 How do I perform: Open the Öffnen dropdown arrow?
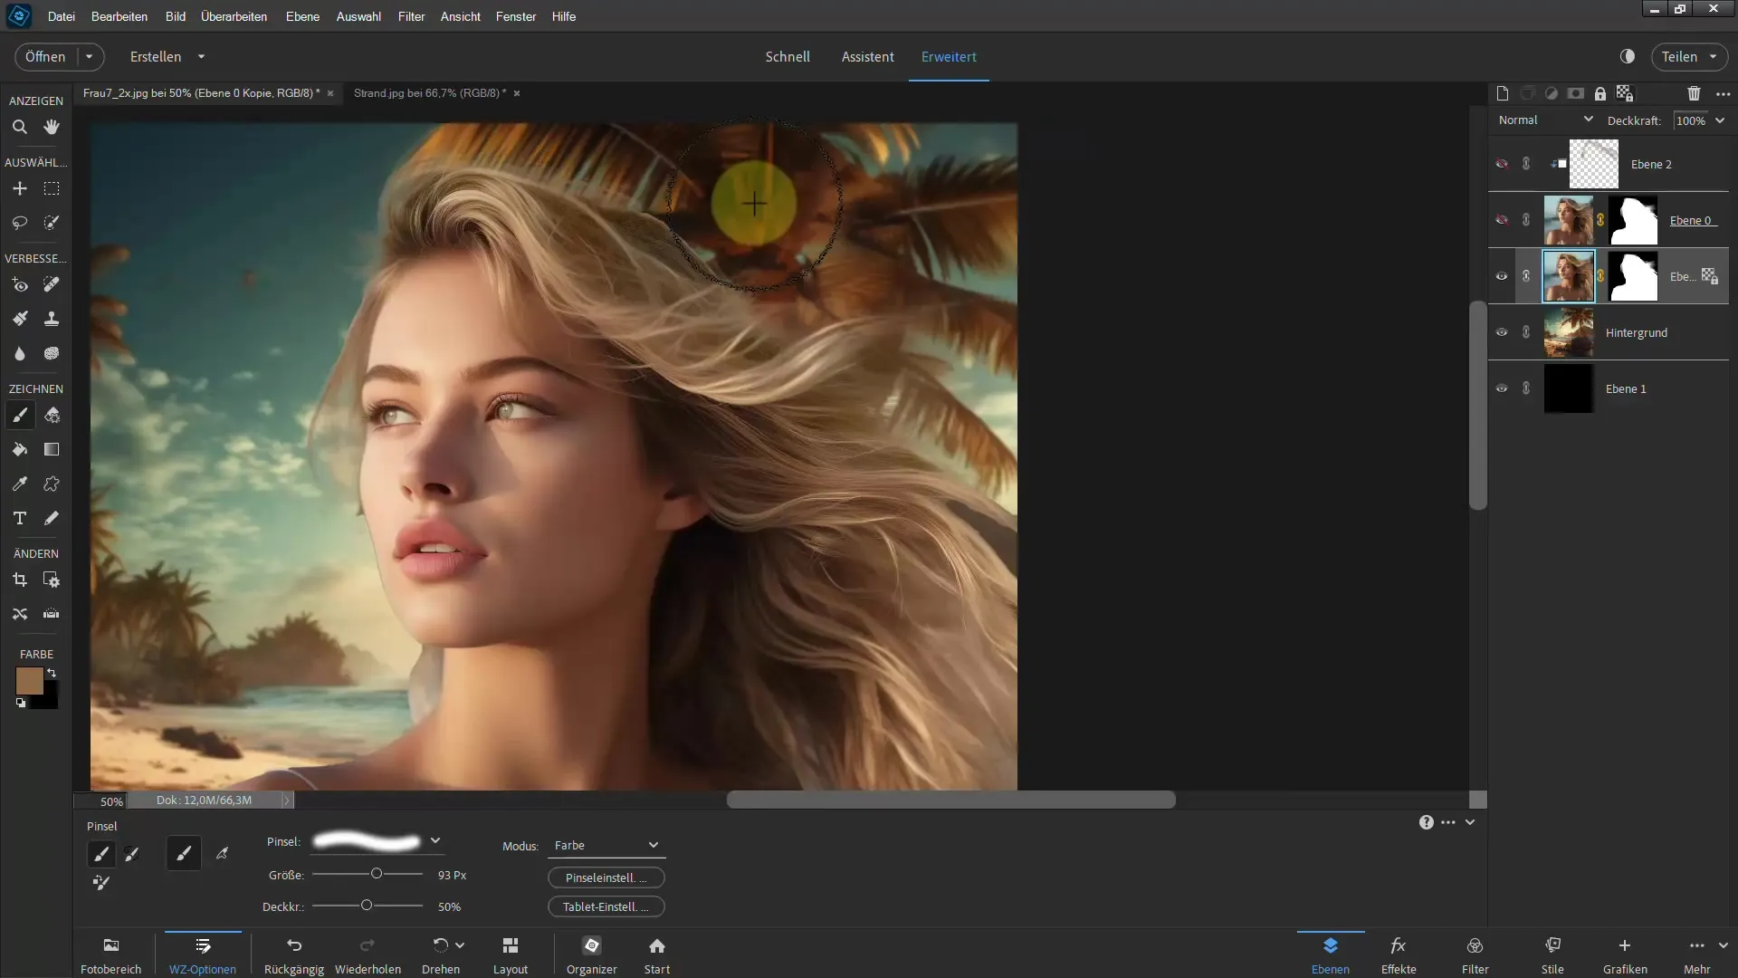click(90, 56)
